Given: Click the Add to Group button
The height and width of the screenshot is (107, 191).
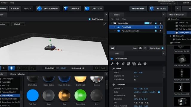Looking at the screenshot, I should tap(156, 48).
